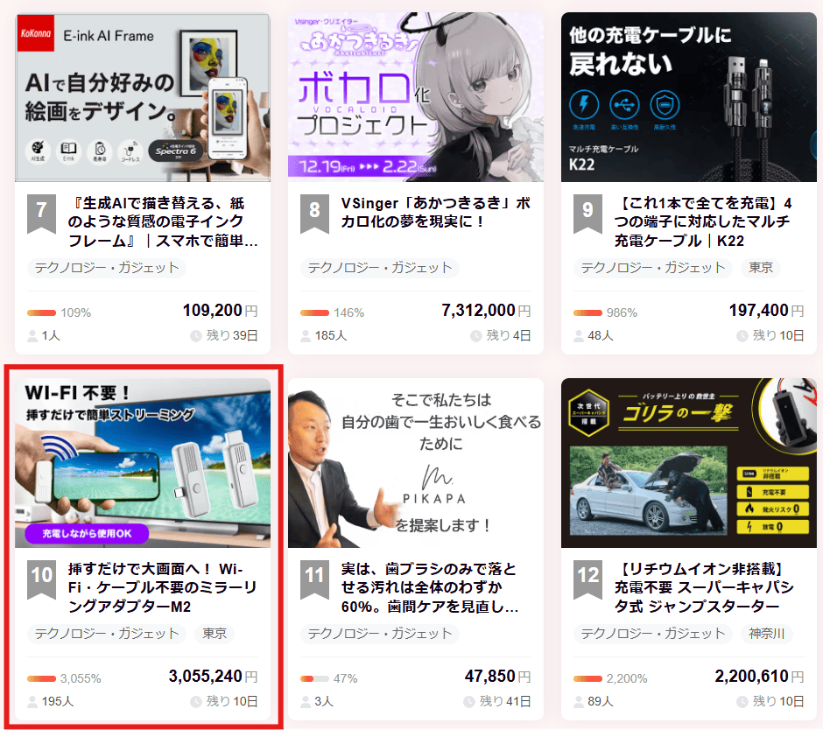Select the 東京 tag on the K22 card
823x730 pixels.
pos(760,267)
